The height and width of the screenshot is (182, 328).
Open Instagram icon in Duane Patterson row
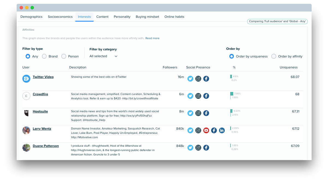point(198,148)
